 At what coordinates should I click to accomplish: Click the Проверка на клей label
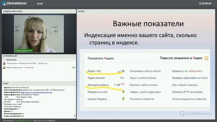click(x=97, y=92)
